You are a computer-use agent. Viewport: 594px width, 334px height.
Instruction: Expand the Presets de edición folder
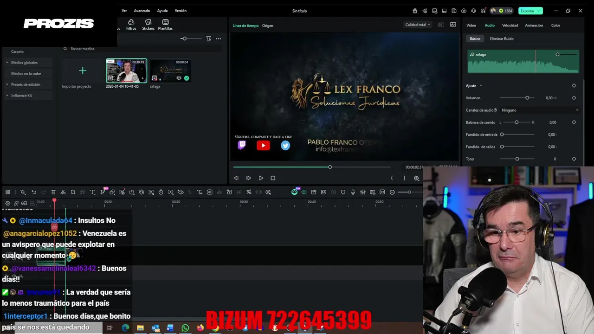(x=7, y=84)
